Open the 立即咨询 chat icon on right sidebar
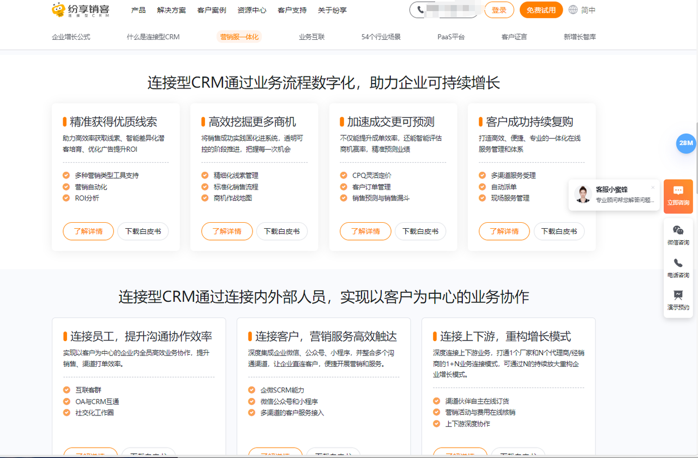 pos(678,195)
